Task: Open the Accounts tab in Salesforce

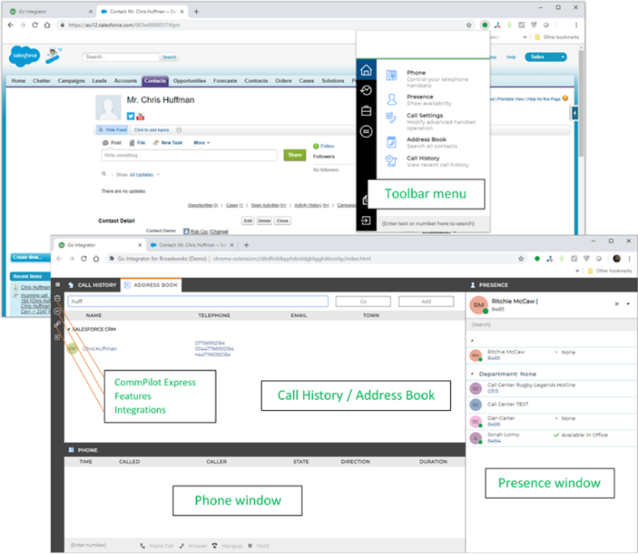Action: (125, 81)
